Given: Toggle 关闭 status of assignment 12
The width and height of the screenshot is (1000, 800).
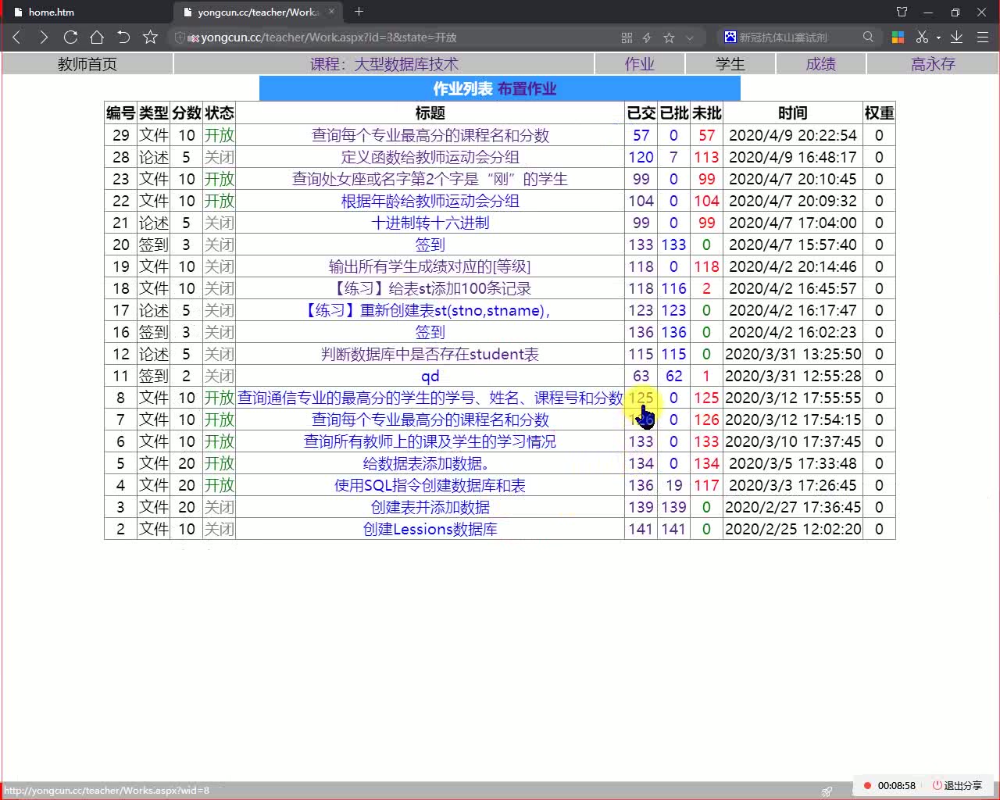Looking at the screenshot, I should click(x=219, y=354).
